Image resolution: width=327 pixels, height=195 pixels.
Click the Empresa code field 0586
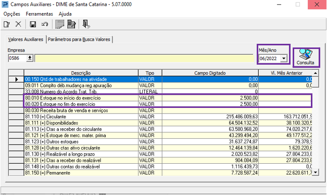17,58
